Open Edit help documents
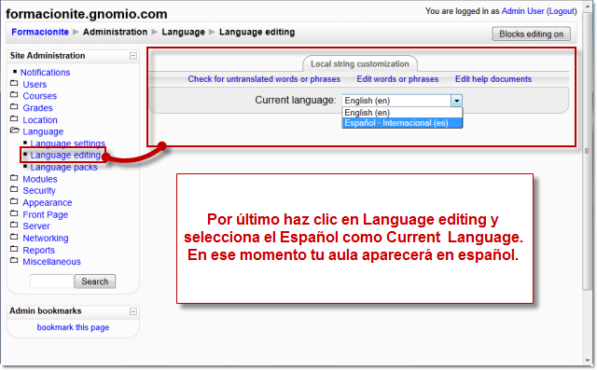 [x=493, y=79]
